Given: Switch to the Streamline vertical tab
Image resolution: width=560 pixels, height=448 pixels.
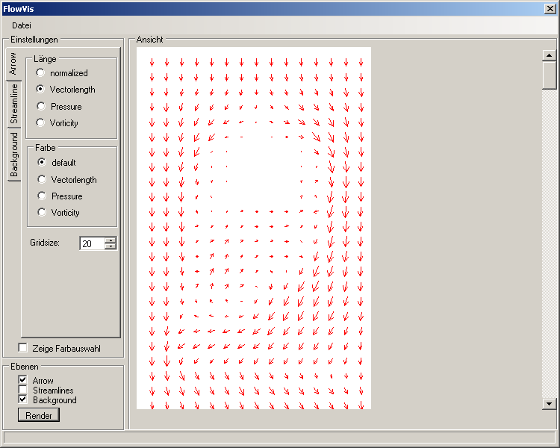Looking at the screenshot, I should coord(14,104).
